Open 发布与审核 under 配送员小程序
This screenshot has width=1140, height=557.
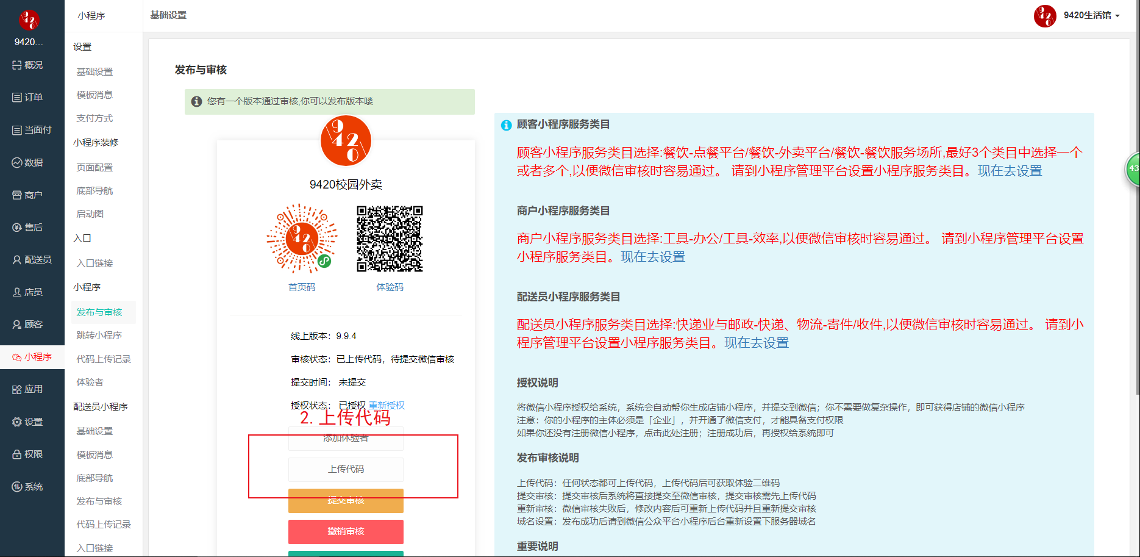click(x=99, y=501)
